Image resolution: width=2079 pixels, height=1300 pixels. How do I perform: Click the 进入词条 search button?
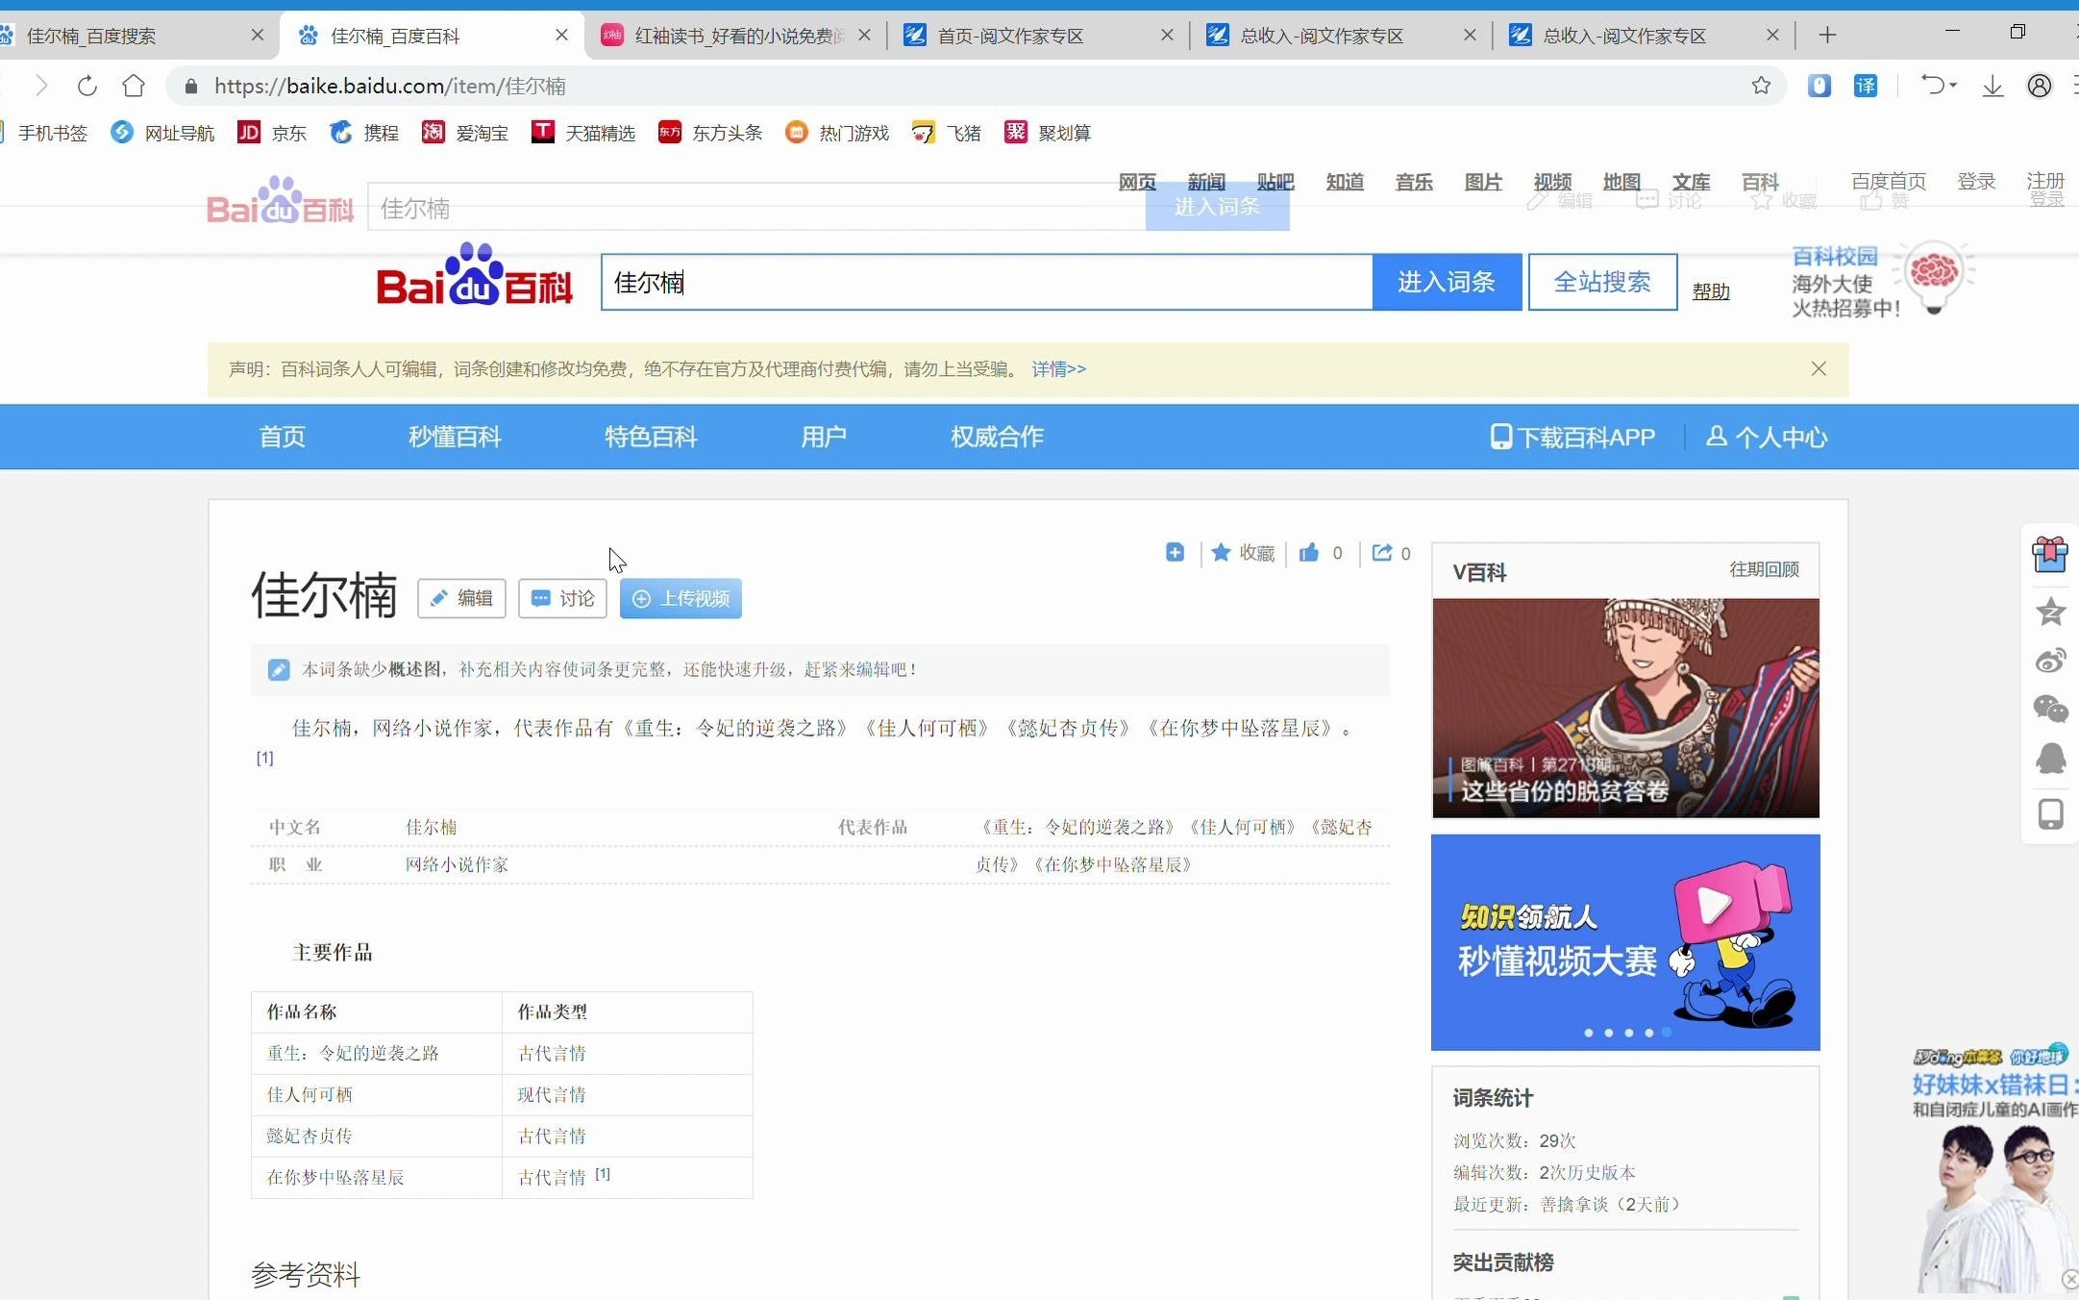coord(1447,282)
